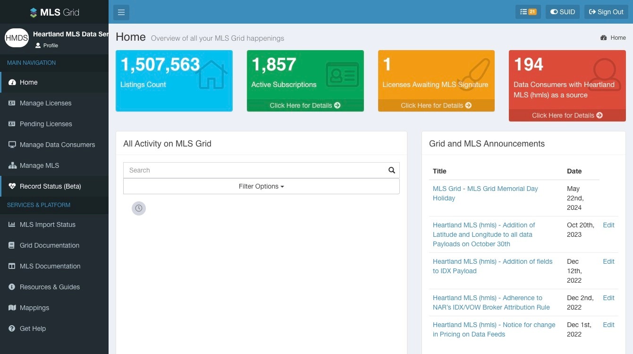Click the activity Search input field
This screenshot has width=633, height=354.
coord(254,170)
